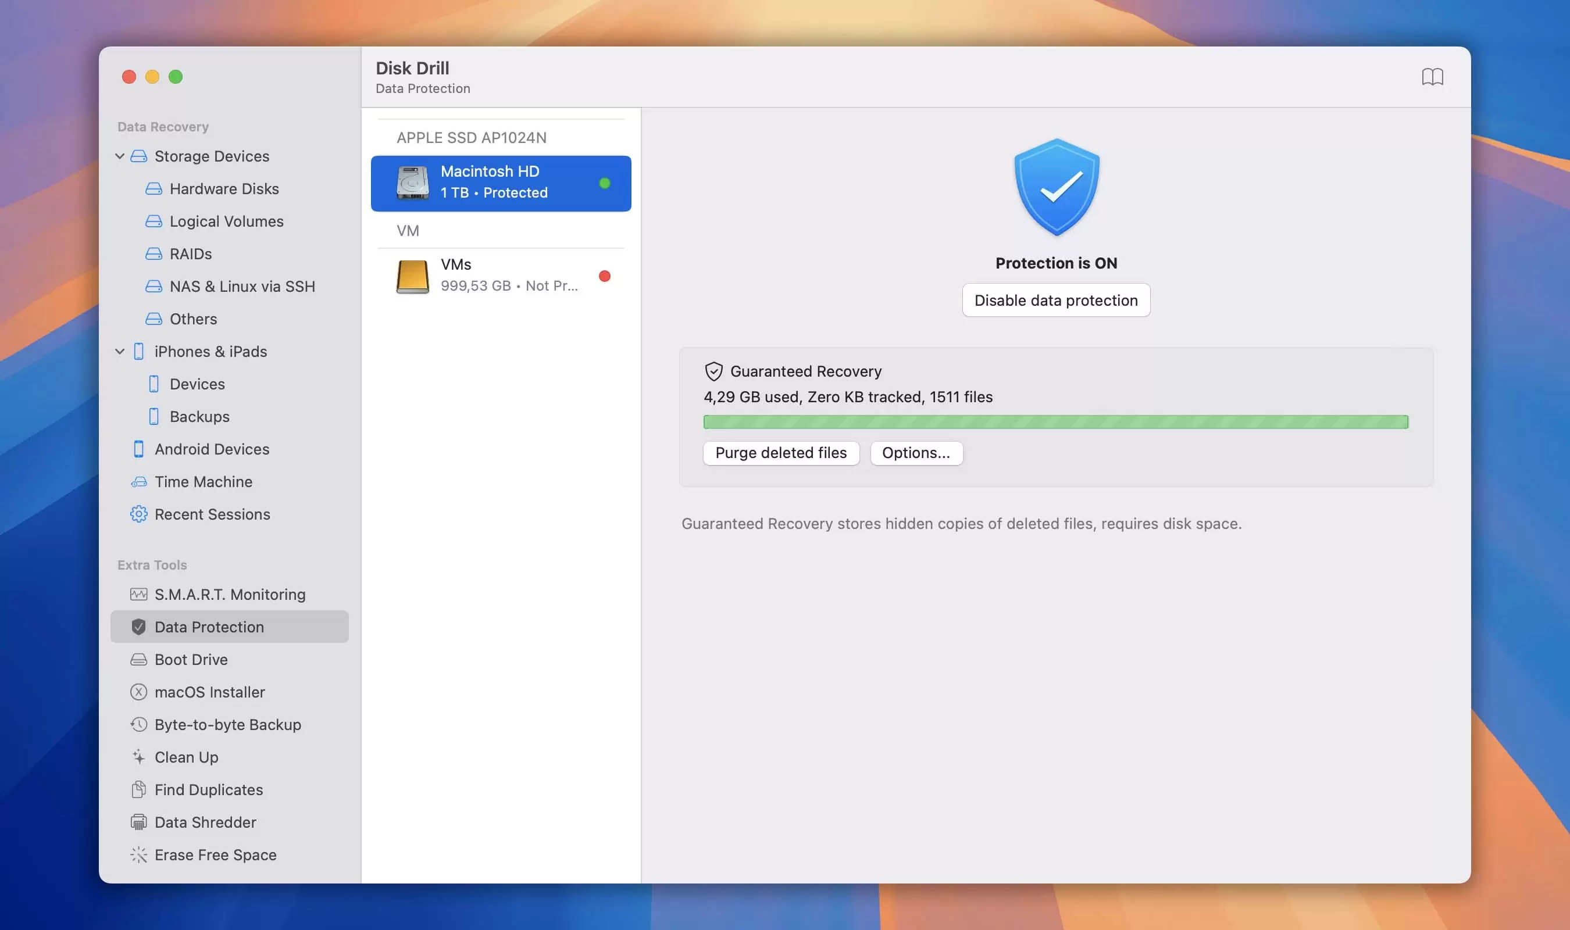
Task: Click the macOS Installer X icon
Action: 138,692
